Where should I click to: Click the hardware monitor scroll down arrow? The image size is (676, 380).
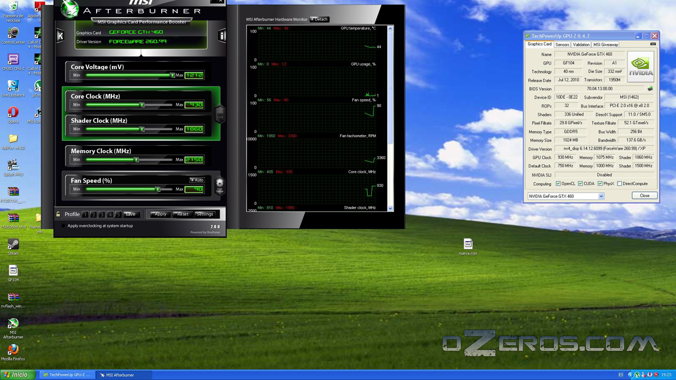(391, 208)
